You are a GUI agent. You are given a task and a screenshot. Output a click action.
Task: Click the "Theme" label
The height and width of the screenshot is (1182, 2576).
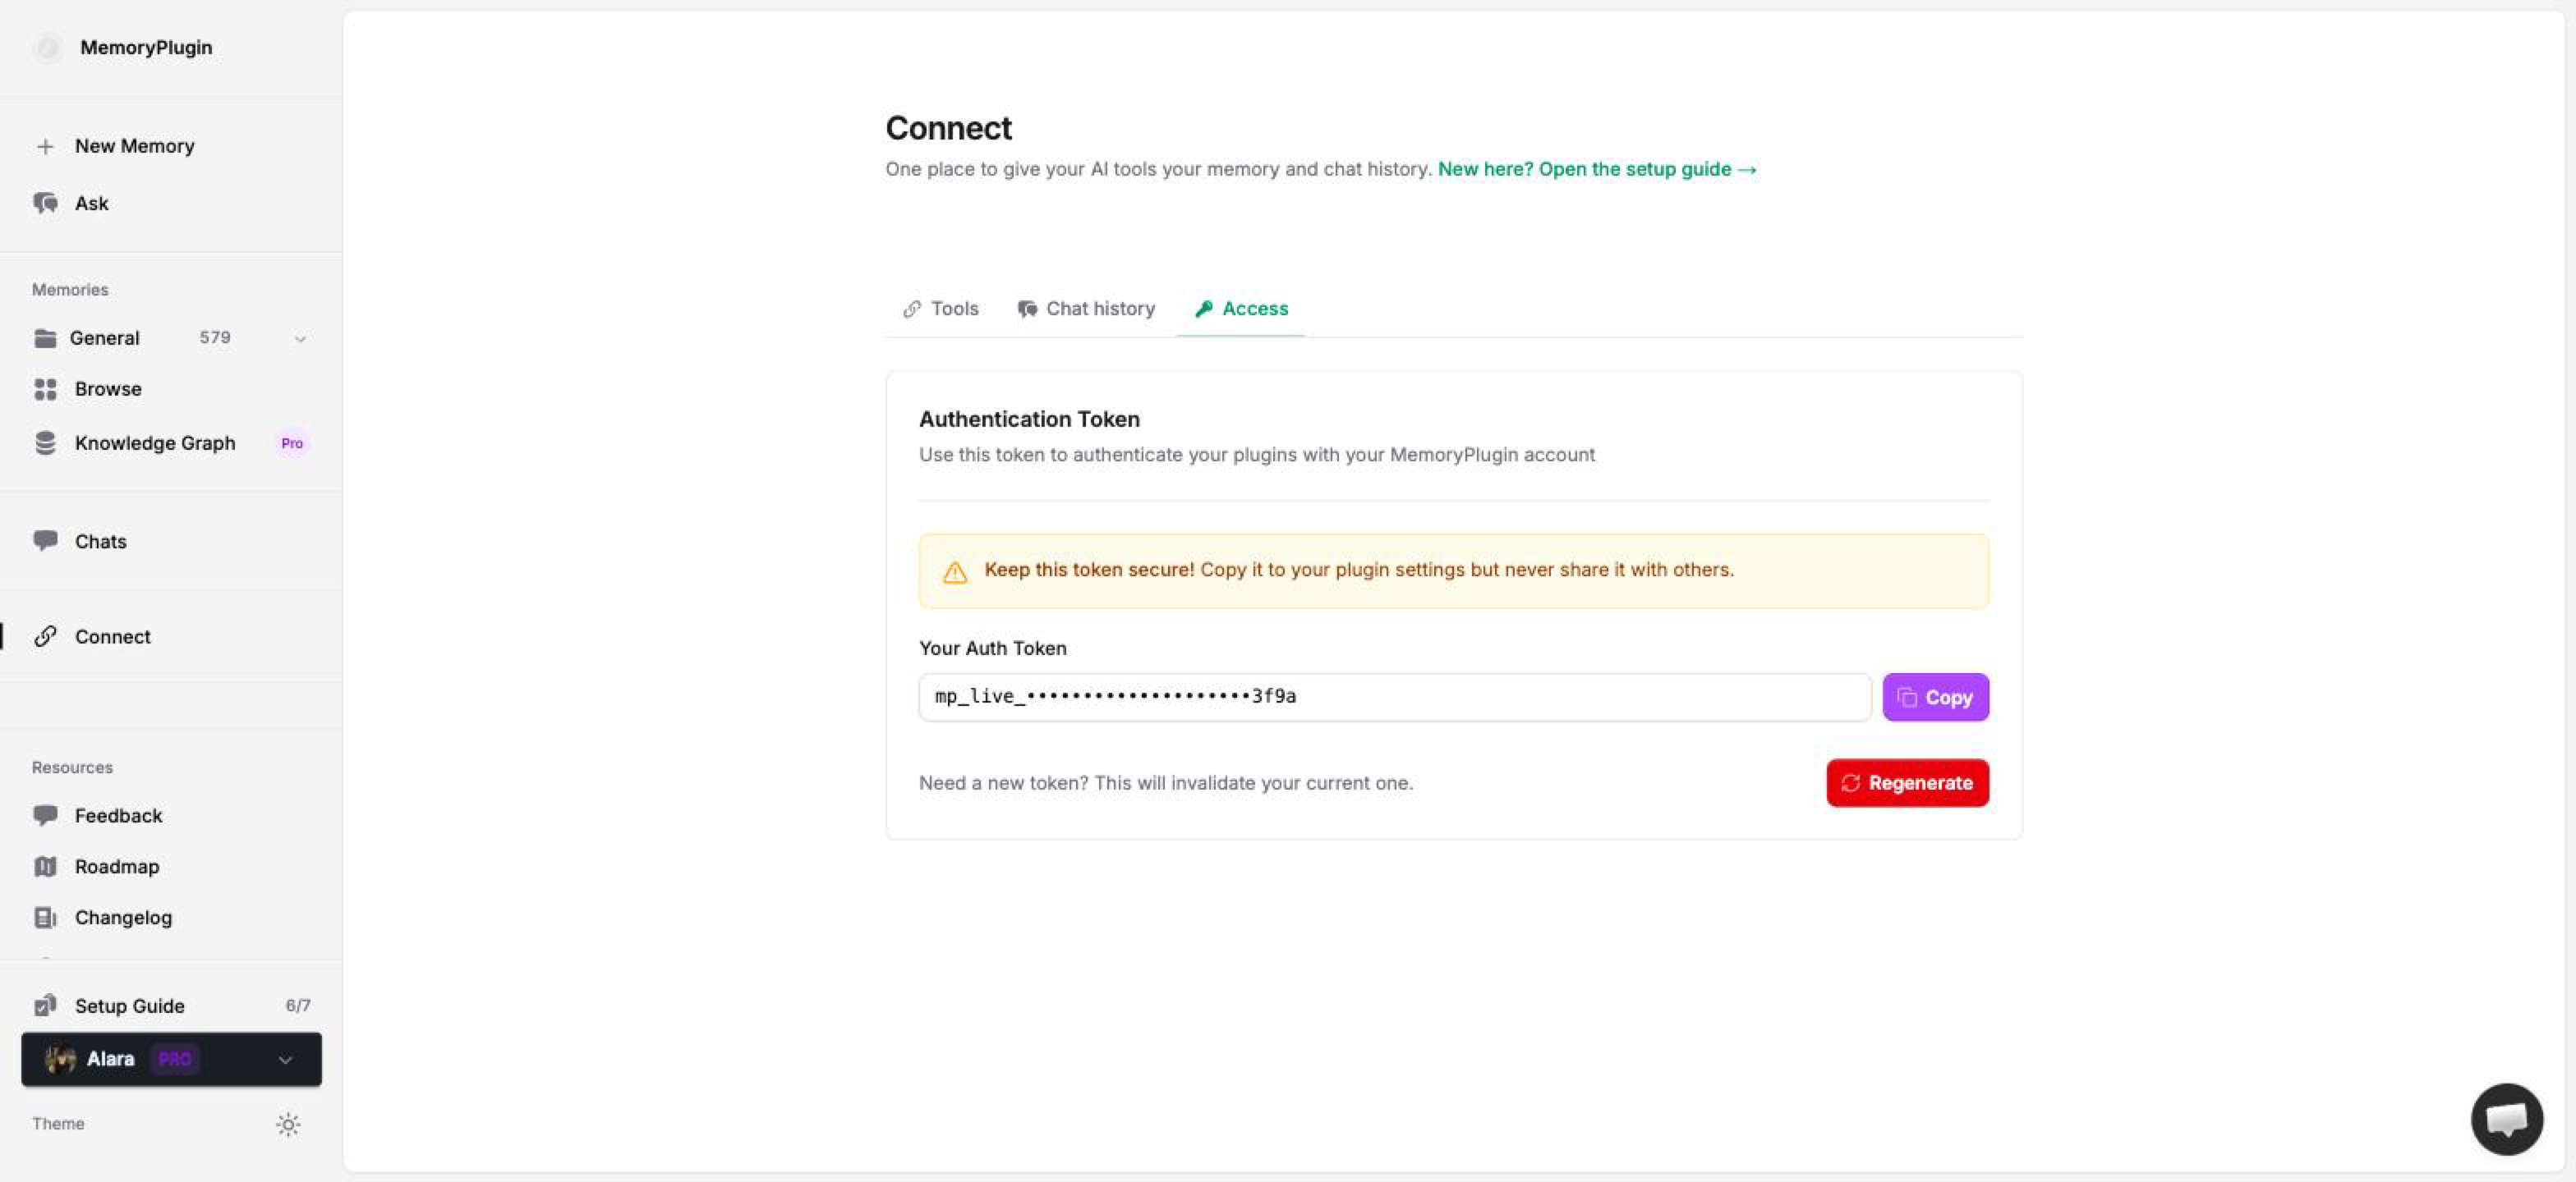pyautogui.click(x=58, y=1123)
